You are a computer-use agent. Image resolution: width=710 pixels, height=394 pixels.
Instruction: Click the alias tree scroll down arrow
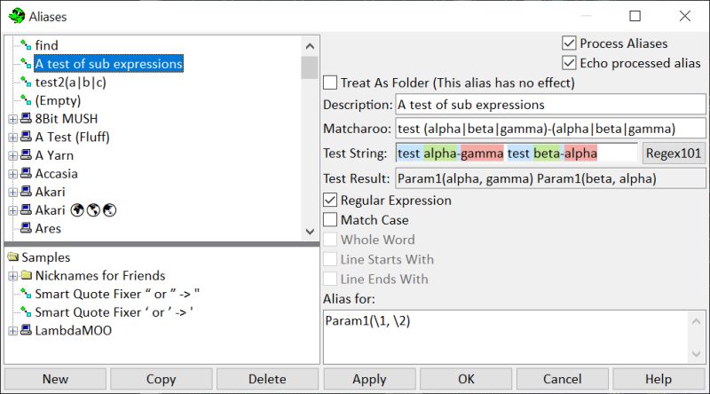pos(310,232)
